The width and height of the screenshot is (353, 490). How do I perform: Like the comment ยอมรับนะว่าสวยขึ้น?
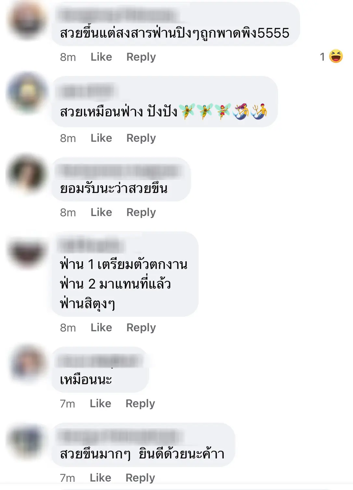tap(101, 212)
